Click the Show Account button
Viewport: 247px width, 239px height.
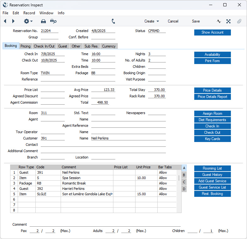pyautogui.click(x=212, y=32)
